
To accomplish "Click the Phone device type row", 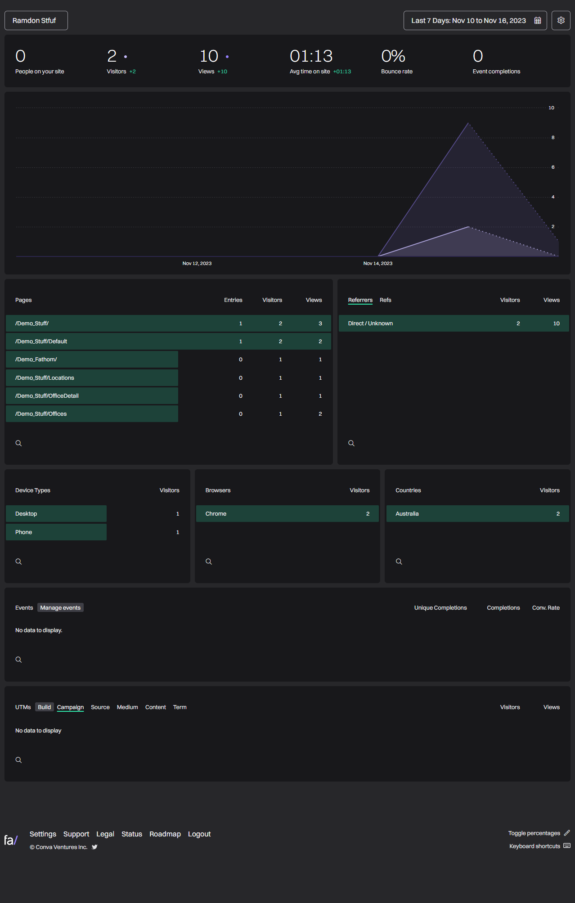I will (97, 532).
